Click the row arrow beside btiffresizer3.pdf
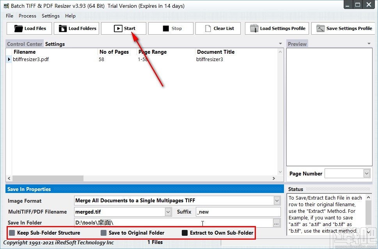The height and width of the screenshot is (249, 378). [9, 59]
